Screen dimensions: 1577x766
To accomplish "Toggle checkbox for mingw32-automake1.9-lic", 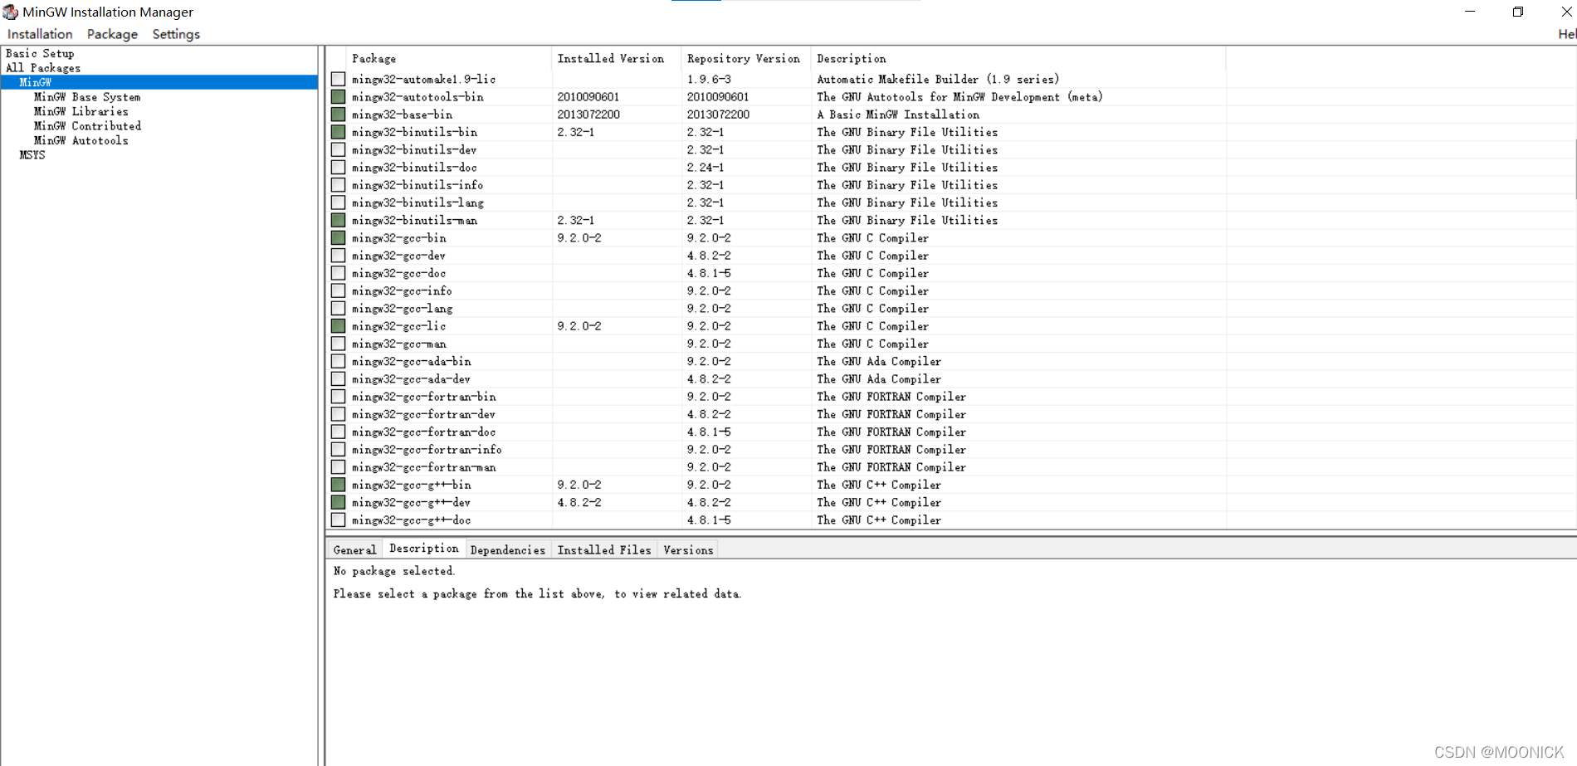I will pos(338,79).
